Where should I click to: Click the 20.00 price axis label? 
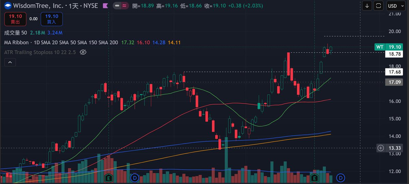(394, 31)
